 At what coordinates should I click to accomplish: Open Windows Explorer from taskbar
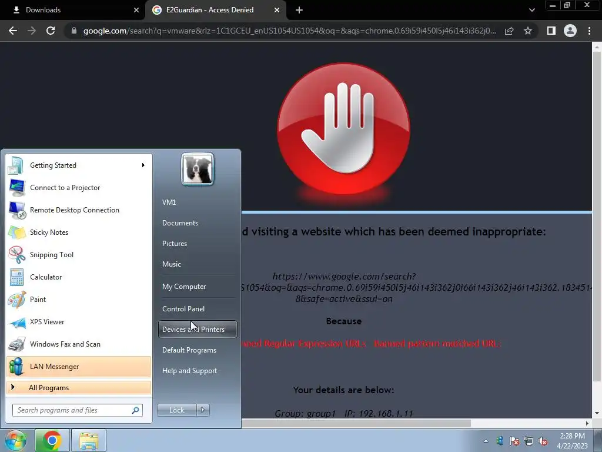click(89, 440)
